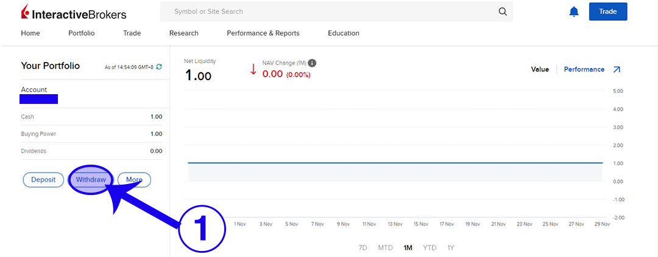
Task: Open the Research menu
Action: [x=183, y=33]
